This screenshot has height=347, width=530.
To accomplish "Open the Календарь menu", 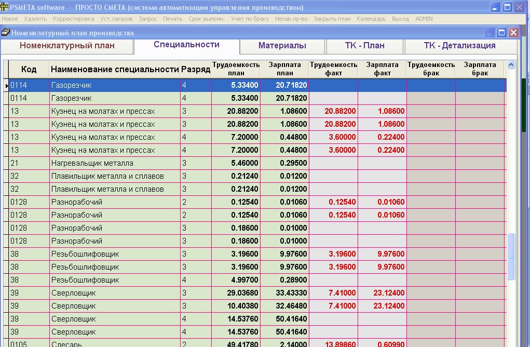I will coord(371,19).
